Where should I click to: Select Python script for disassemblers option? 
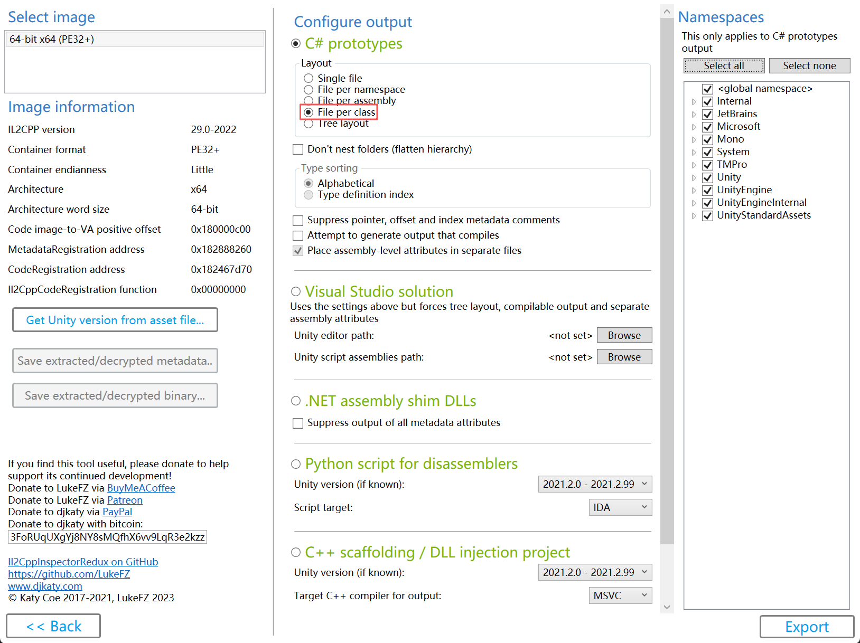click(296, 464)
